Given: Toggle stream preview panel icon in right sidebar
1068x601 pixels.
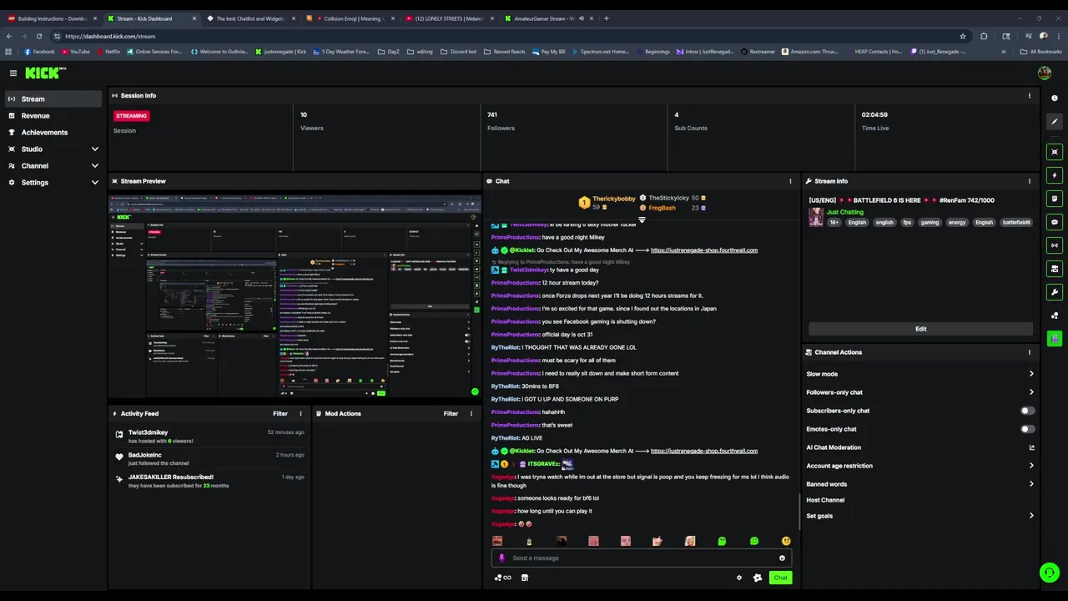Looking at the screenshot, I should point(1055,152).
